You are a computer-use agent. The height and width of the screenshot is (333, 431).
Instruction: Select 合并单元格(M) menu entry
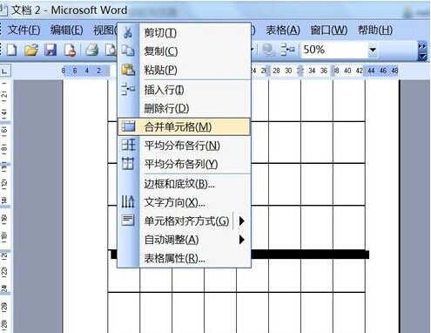point(184,126)
